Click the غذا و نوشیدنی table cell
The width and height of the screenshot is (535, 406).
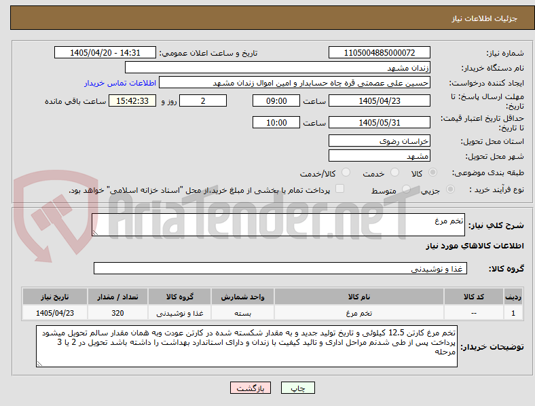(180, 313)
